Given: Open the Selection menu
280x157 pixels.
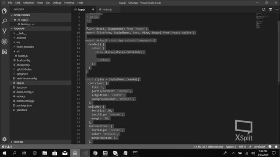Looking at the screenshot, I should pos(28,3).
